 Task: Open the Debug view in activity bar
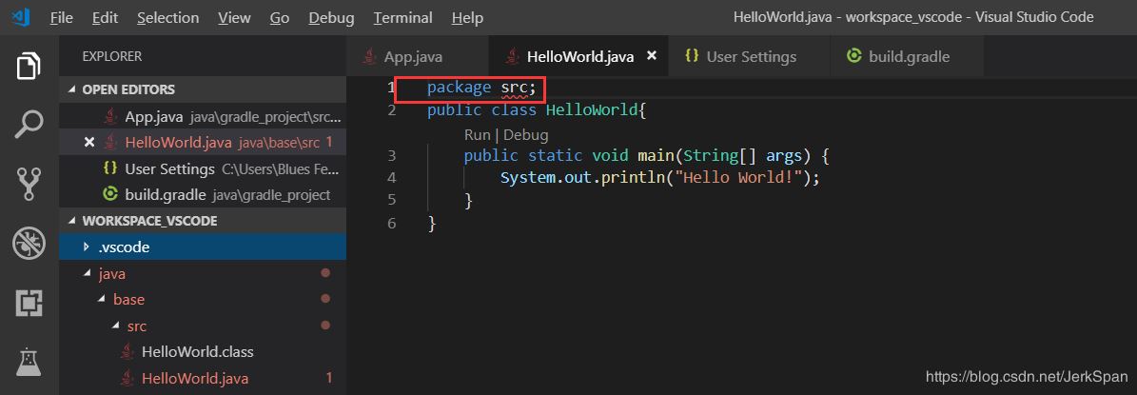[29, 244]
